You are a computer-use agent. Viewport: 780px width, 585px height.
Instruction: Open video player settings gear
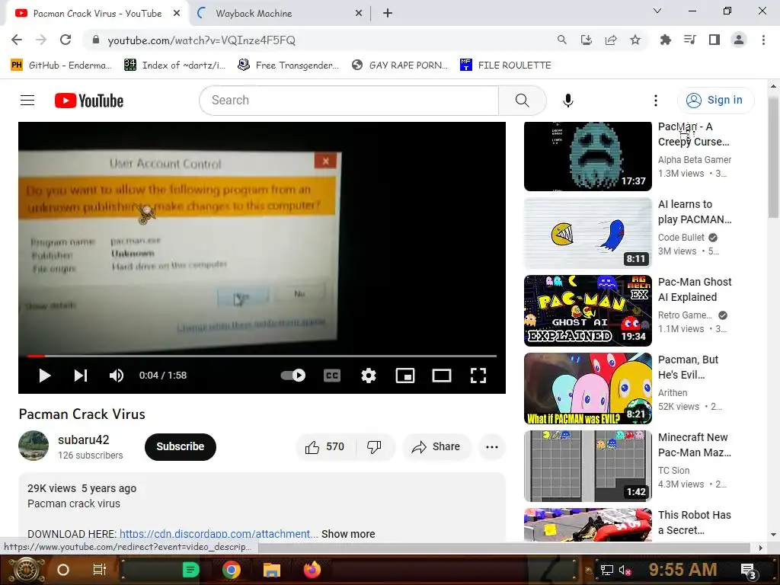(x=369, y=376)
